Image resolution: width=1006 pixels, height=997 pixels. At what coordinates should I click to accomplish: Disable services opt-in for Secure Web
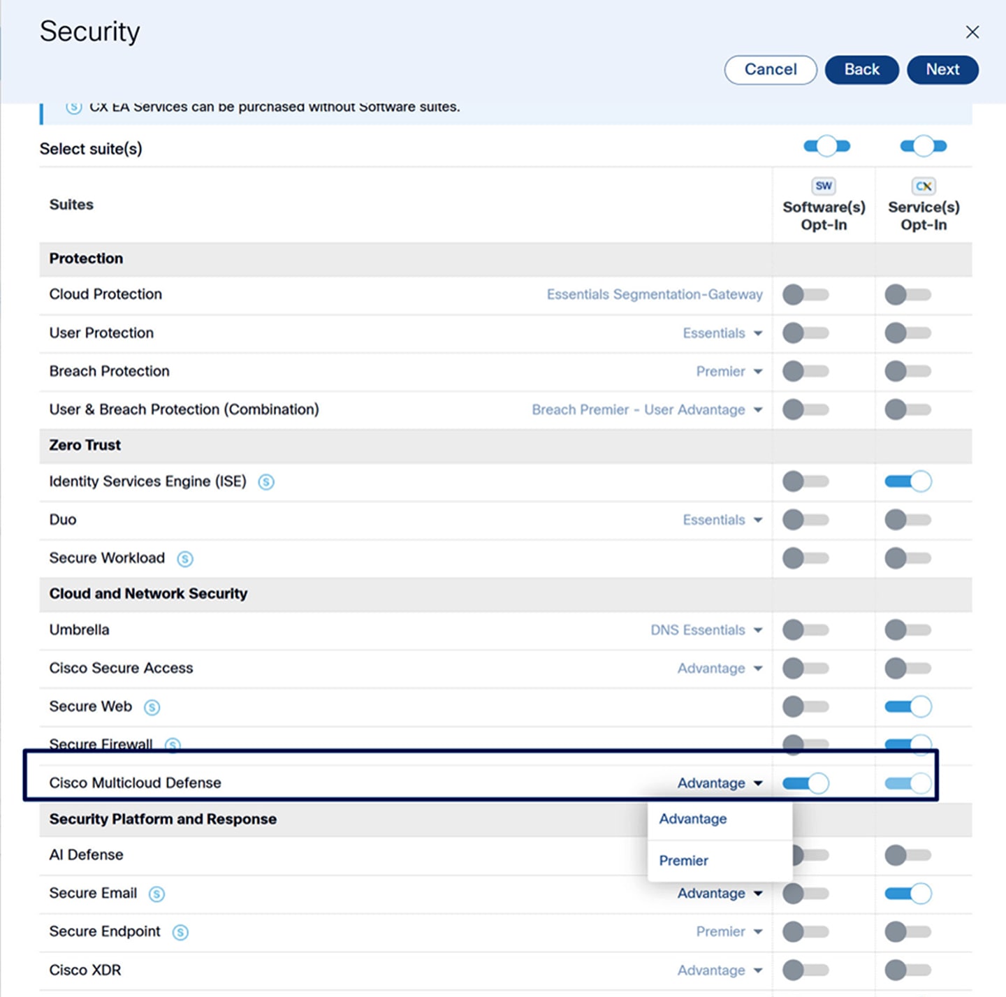(907, 706)
